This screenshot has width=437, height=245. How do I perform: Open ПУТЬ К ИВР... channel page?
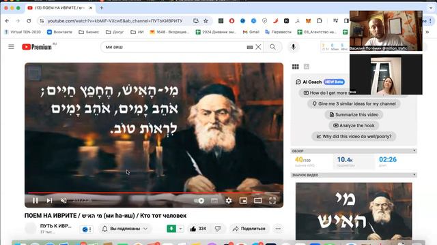click(55, 226)
